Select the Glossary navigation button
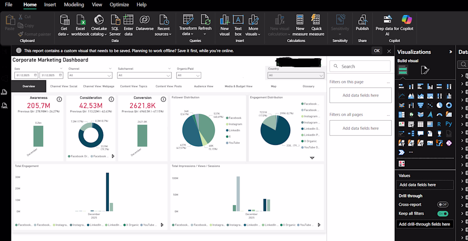468x241 pixels. (x=308, y=86)
